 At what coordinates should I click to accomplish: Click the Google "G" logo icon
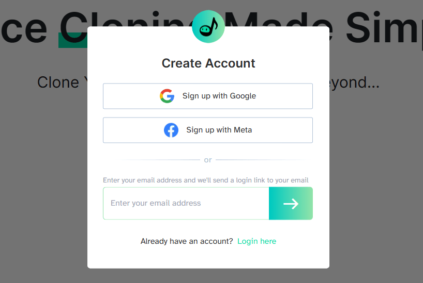[167, 96]
